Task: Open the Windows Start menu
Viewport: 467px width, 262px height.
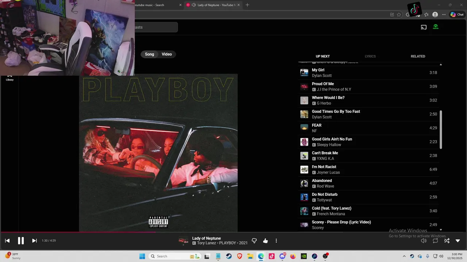Action: point(142,256)
